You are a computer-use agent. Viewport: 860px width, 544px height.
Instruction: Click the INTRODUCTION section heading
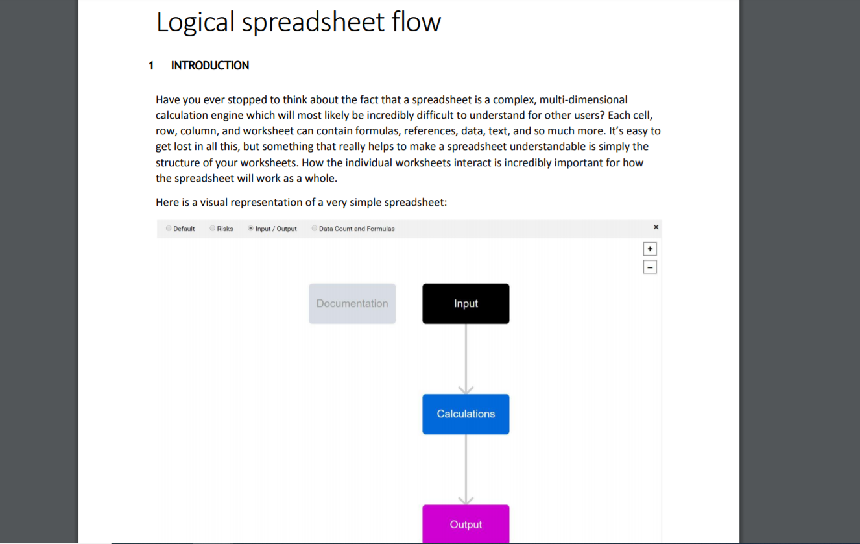point(210,66)
